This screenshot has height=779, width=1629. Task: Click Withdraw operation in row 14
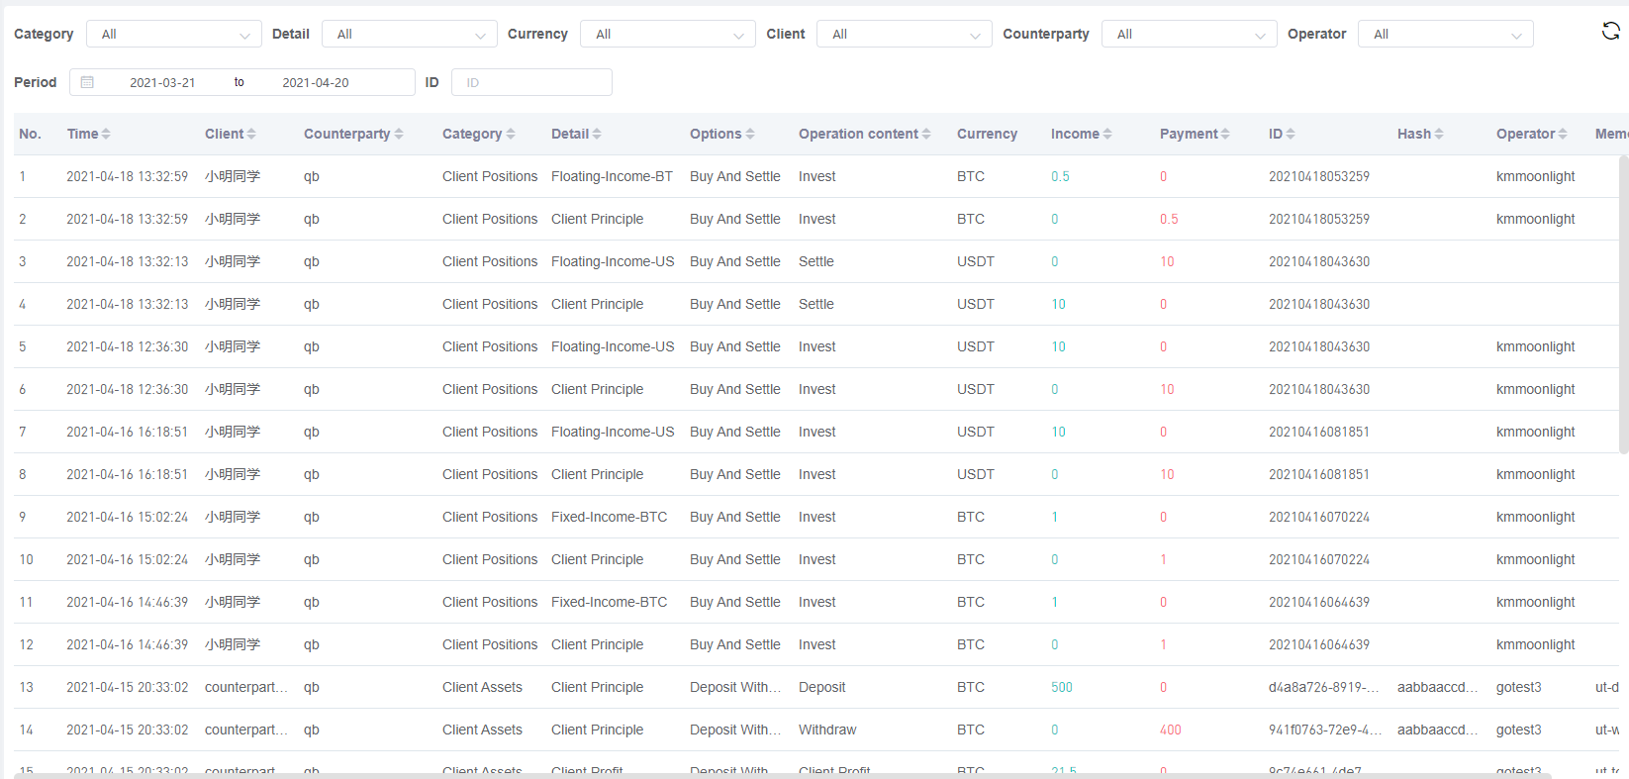[x=827, y=730]
